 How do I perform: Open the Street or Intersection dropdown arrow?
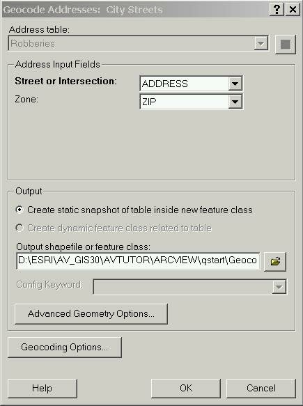tap(235, 84)
